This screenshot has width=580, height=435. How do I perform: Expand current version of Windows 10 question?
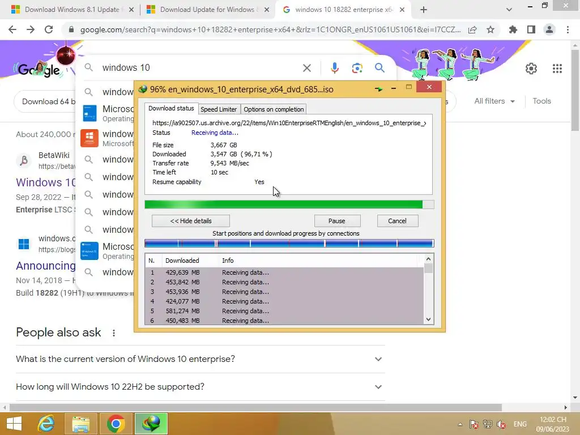199,359
